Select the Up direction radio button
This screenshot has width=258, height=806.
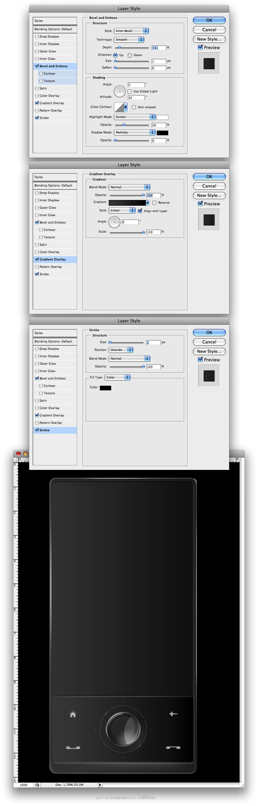(116, 55)
